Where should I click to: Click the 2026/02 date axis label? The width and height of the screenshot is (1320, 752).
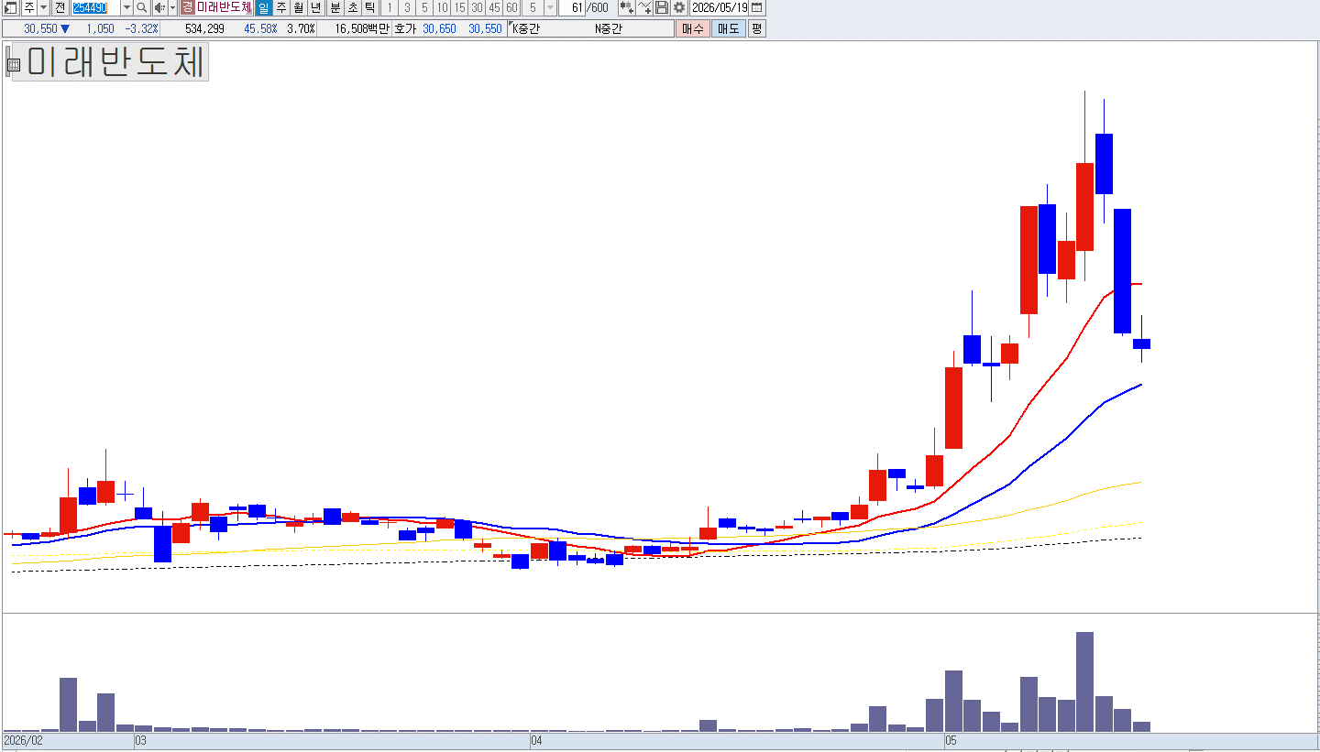pos(23,739)
